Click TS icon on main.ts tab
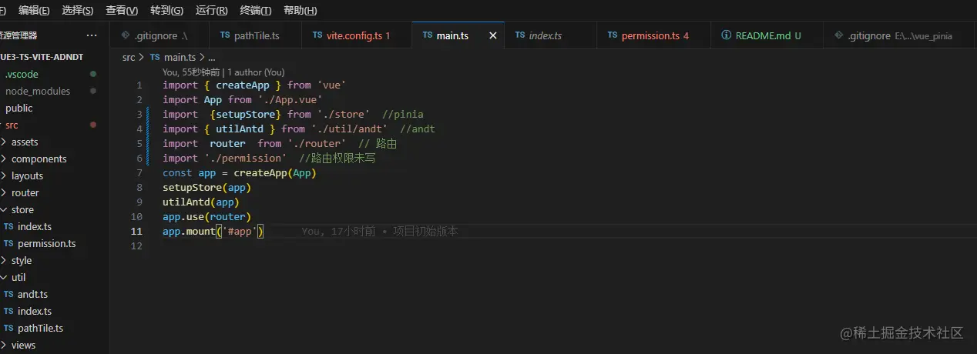The image size is (977, 354). (x=428, y=35)
